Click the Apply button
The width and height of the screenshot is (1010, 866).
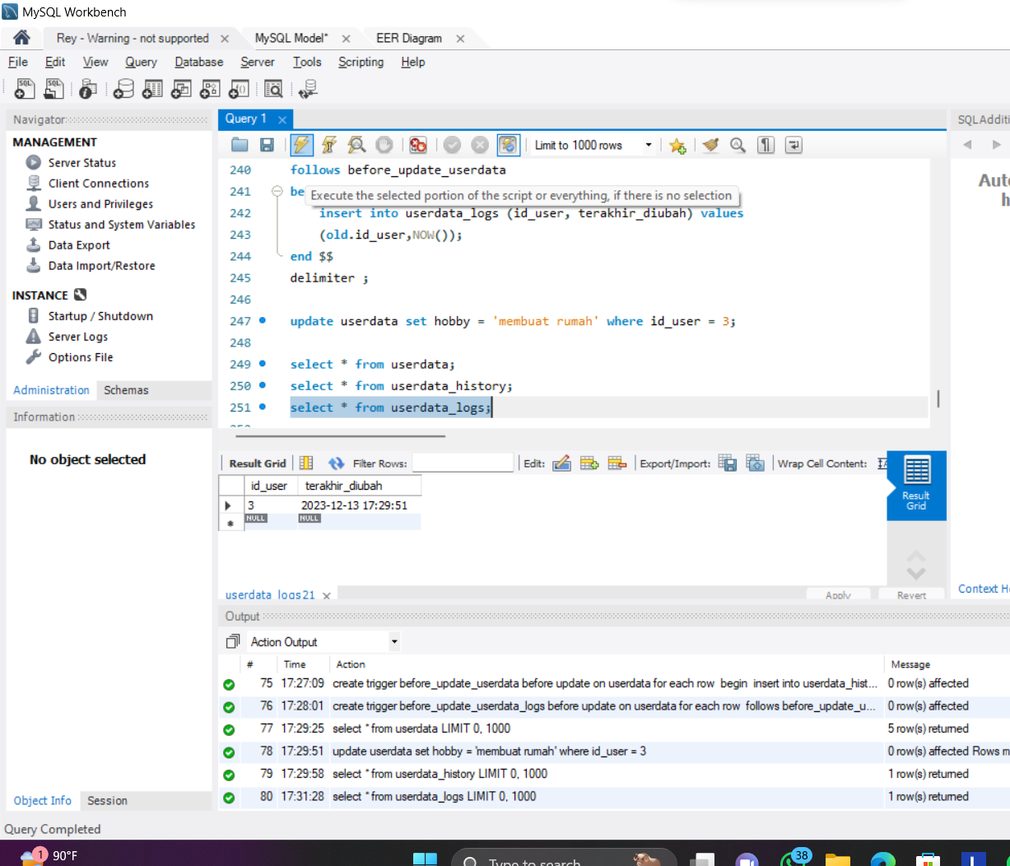point(838,594)
